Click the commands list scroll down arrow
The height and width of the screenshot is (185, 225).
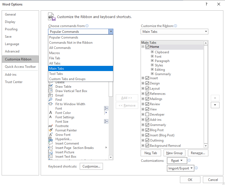point(111,157)
